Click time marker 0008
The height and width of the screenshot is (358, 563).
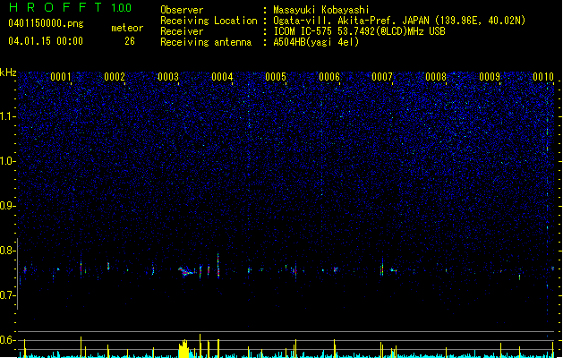pos(436,77)
